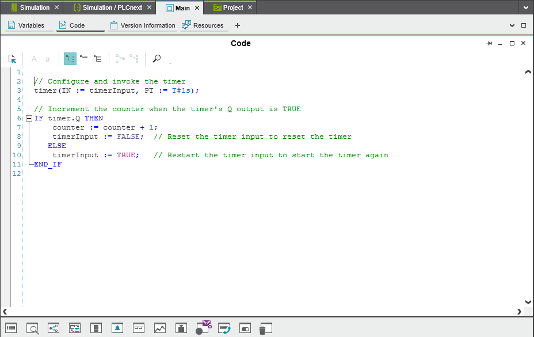Open the small toolbar overflow arrow after magnifier
Viewport: 534px width, 337px height.
click(x=170, y=63)
